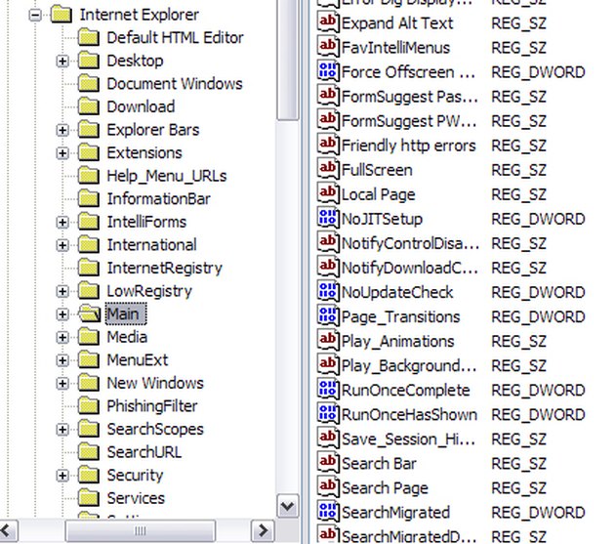Click the string icon beside Friendly http errors
Image resolution: width=615 pixels, height=544 pixels.
pyautogui.click(x=327, y=146)
